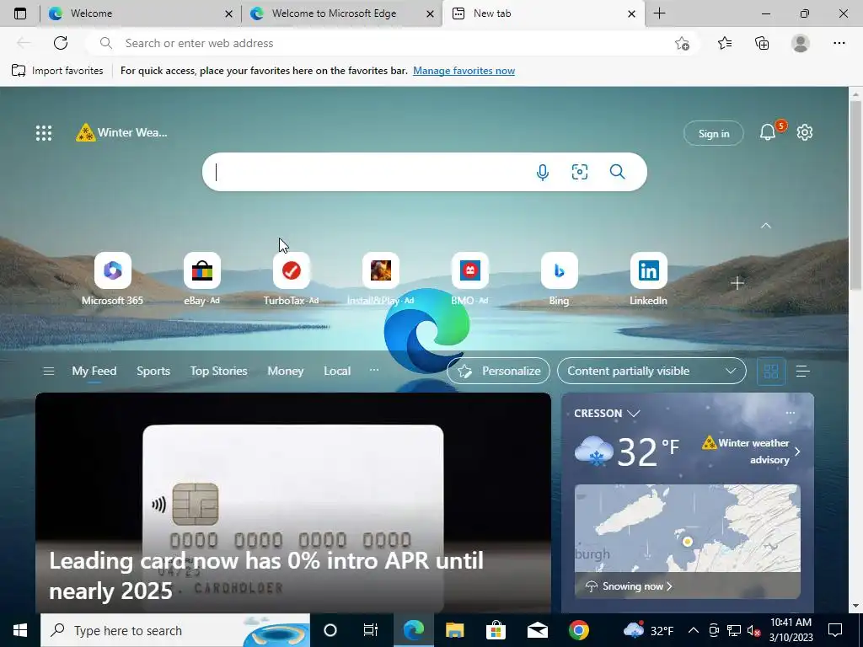This screenshot has height=647, width=863.
Task: Open weather card more options ellipsis
Action: 791,413
